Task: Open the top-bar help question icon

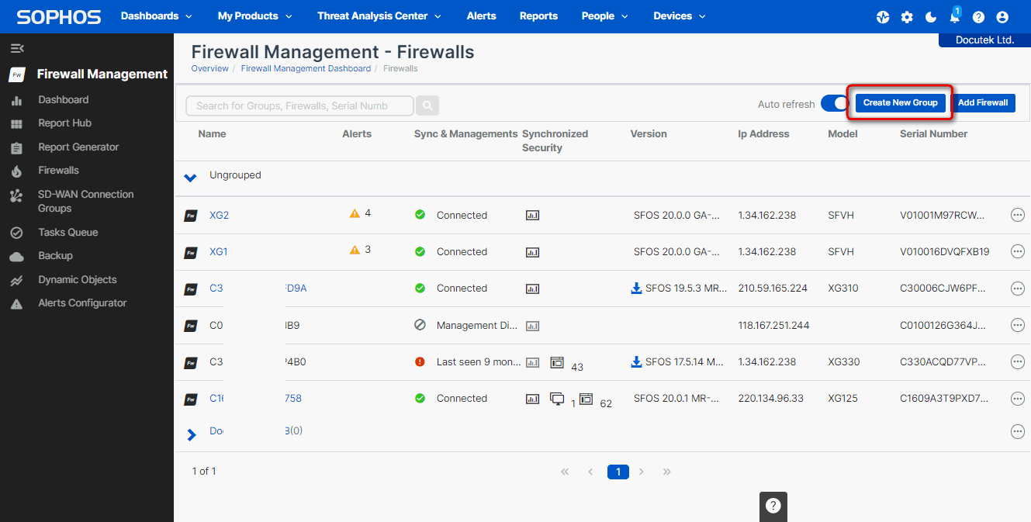Action: 978,17
